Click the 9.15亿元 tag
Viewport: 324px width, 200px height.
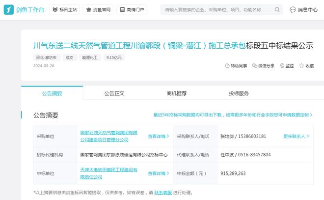(x=114, y=57)
